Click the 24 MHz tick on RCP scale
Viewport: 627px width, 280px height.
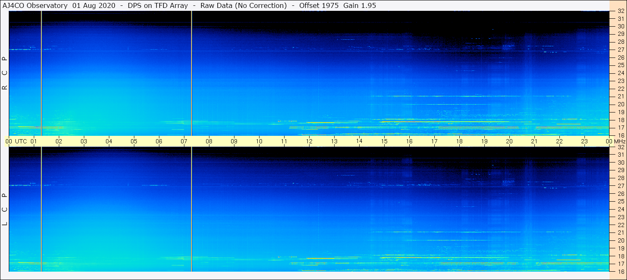point(621,73)
